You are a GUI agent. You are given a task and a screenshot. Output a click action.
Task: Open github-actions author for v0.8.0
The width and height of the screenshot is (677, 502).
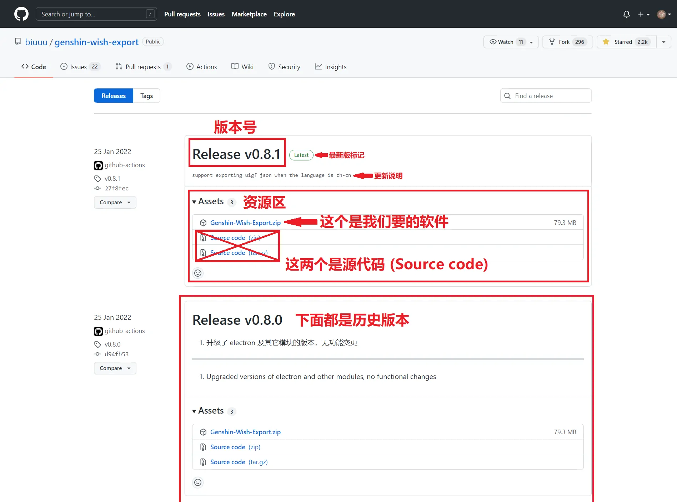(x=125, y=331)
